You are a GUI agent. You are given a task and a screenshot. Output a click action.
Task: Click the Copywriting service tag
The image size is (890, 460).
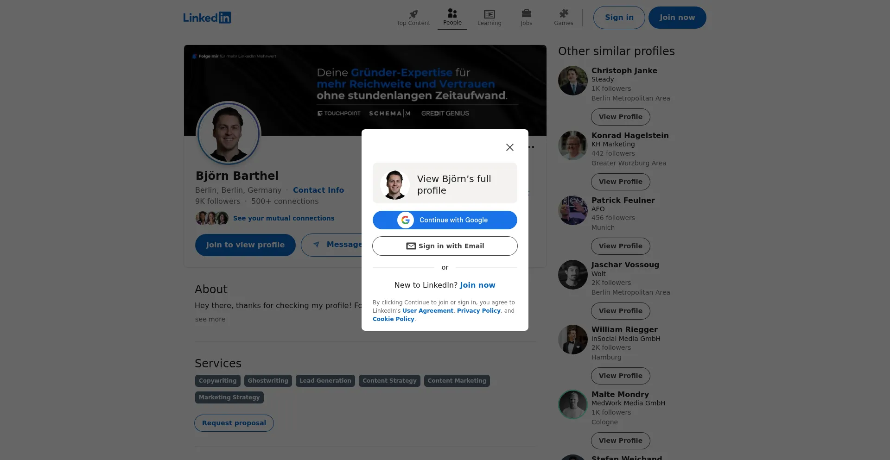pyautogui.click(x=218, y=381)
